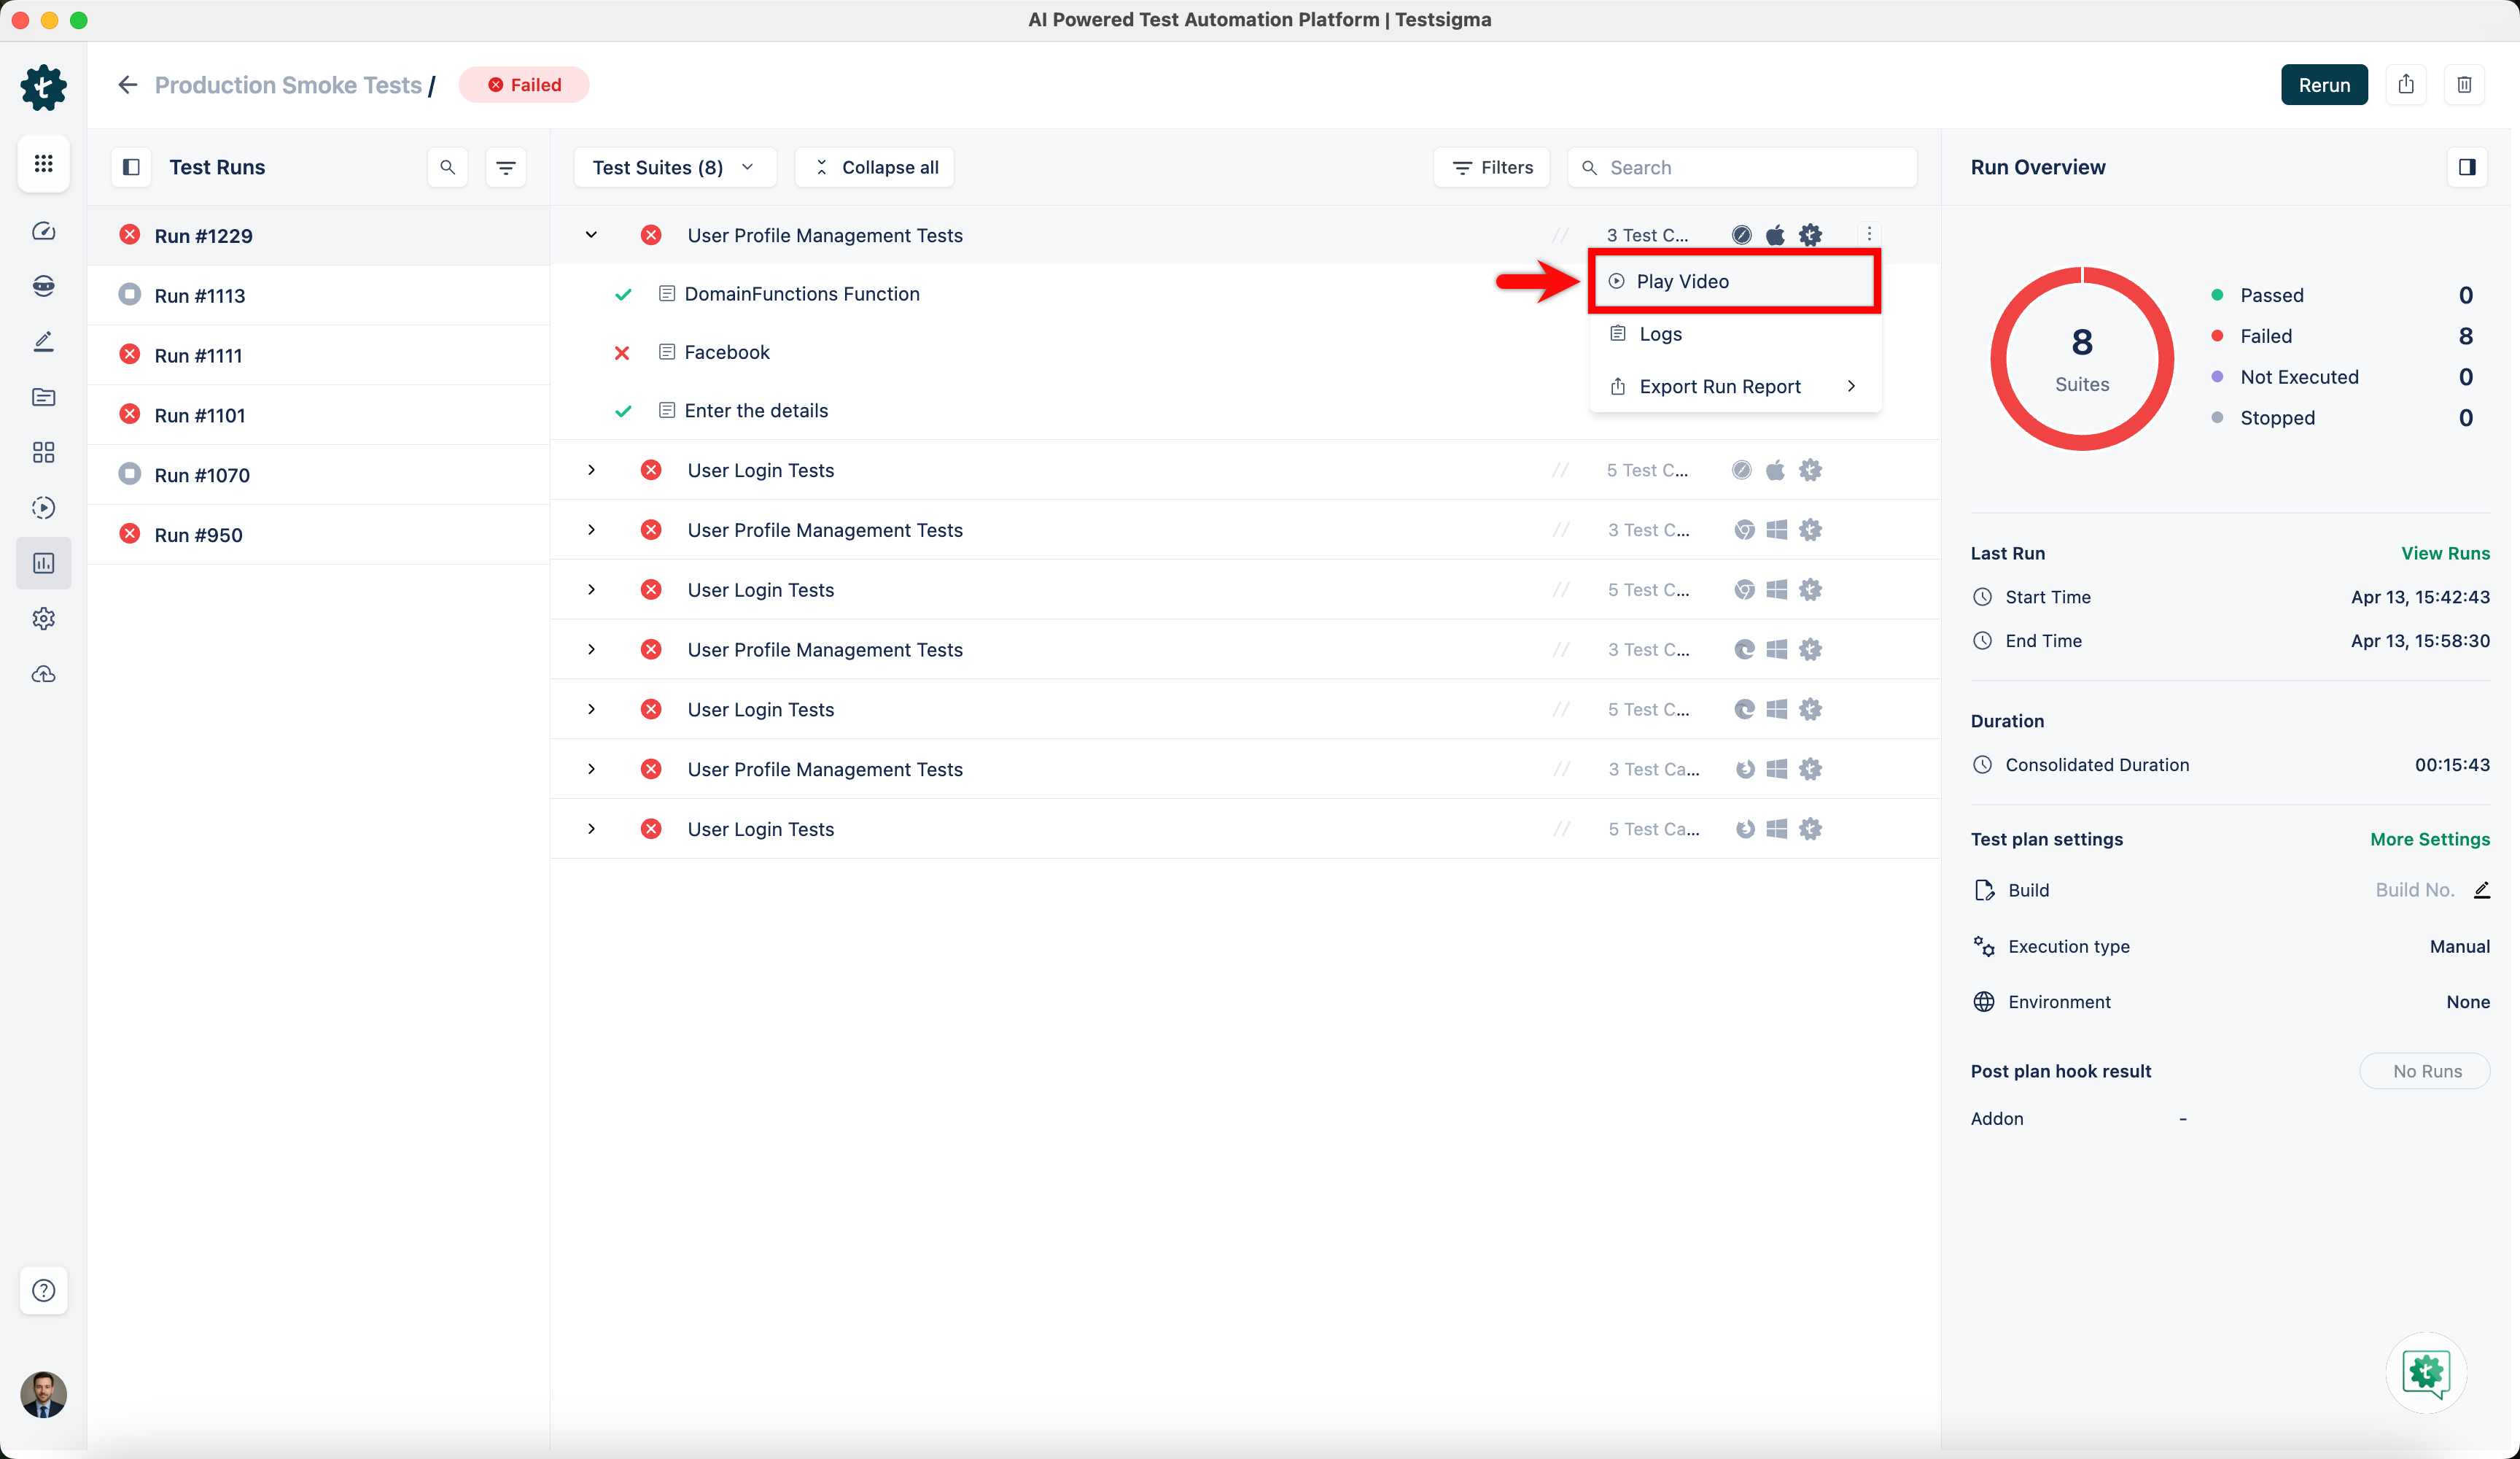
Task: Expand the first User Login Tests suite
Action: pyautogui.click(x=591, y=469)
